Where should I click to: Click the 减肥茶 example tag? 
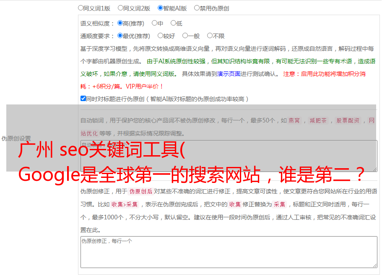(x=318, y=120)
